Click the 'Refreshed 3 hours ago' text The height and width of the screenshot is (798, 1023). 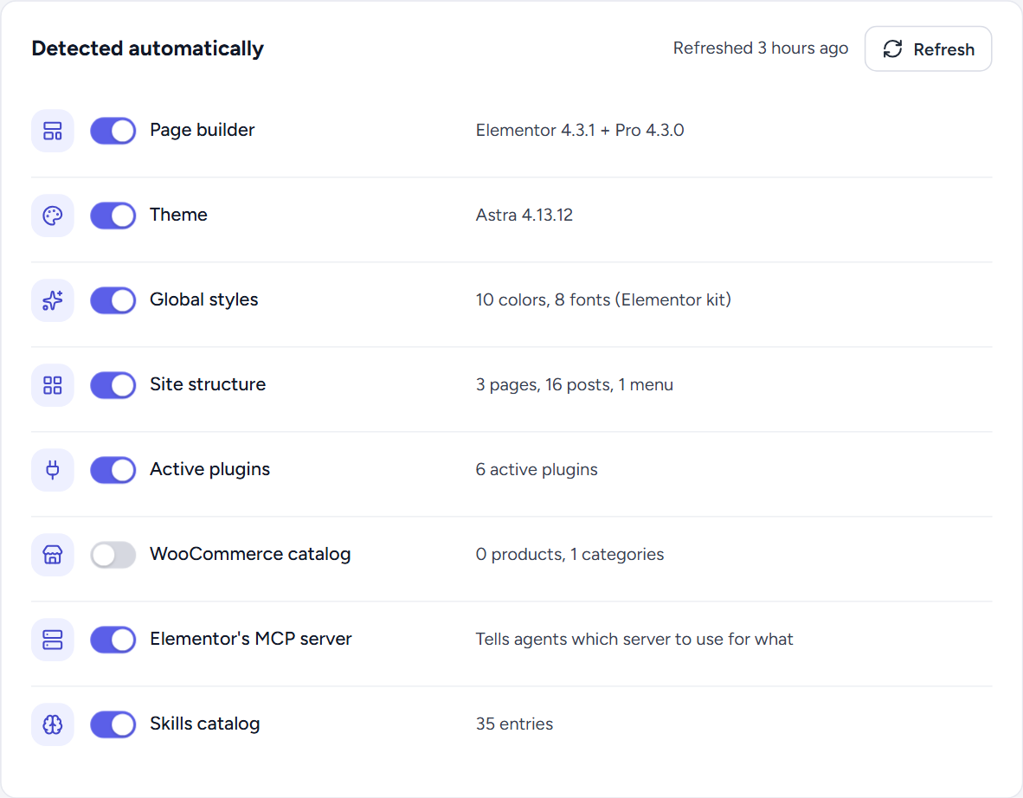tap(760, 48)
